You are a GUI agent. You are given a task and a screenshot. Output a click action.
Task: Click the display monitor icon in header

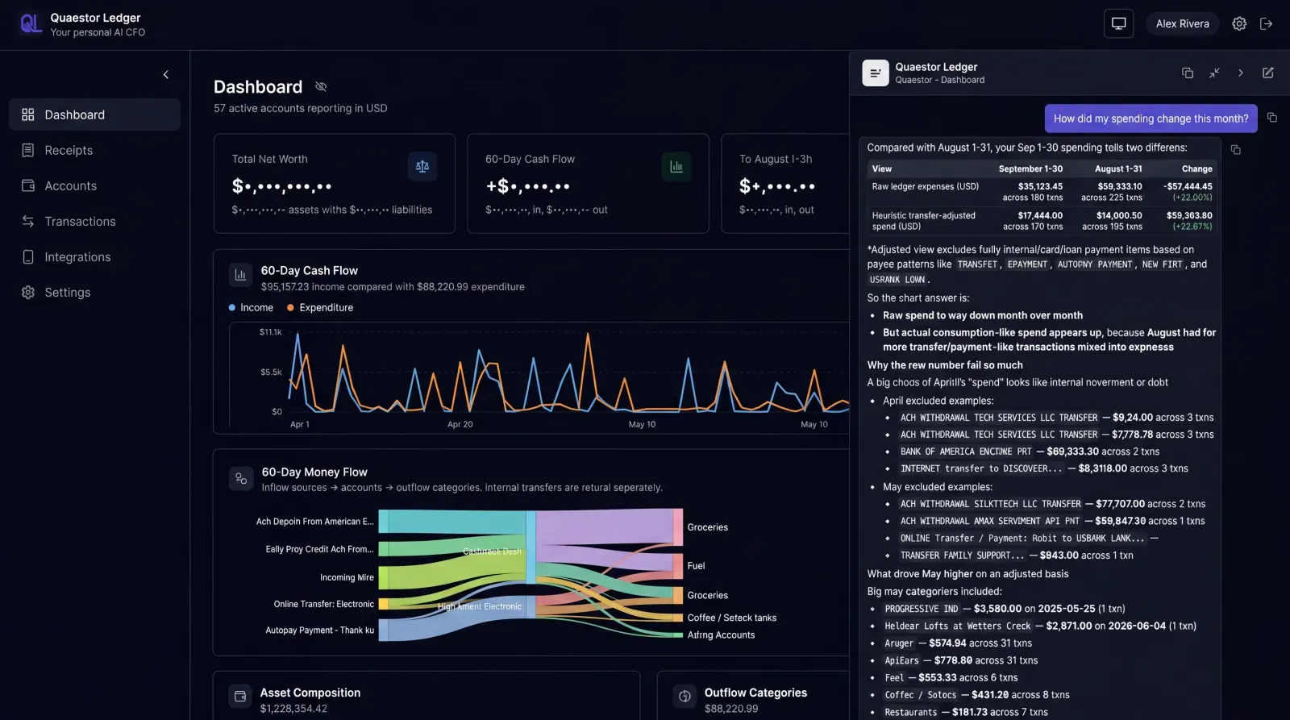coord(1118,23)
